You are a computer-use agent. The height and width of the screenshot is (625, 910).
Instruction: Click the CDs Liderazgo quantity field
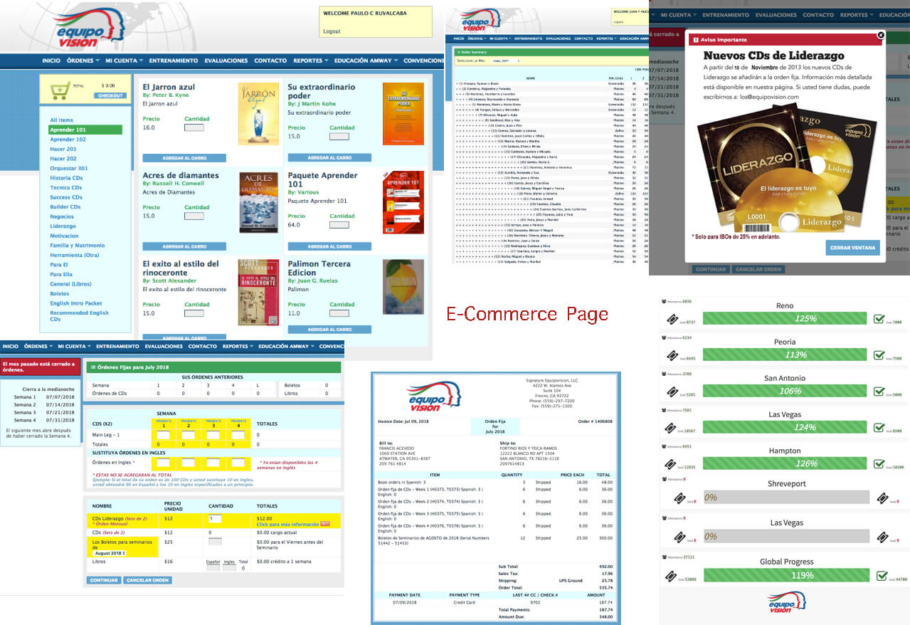(215, 519)
